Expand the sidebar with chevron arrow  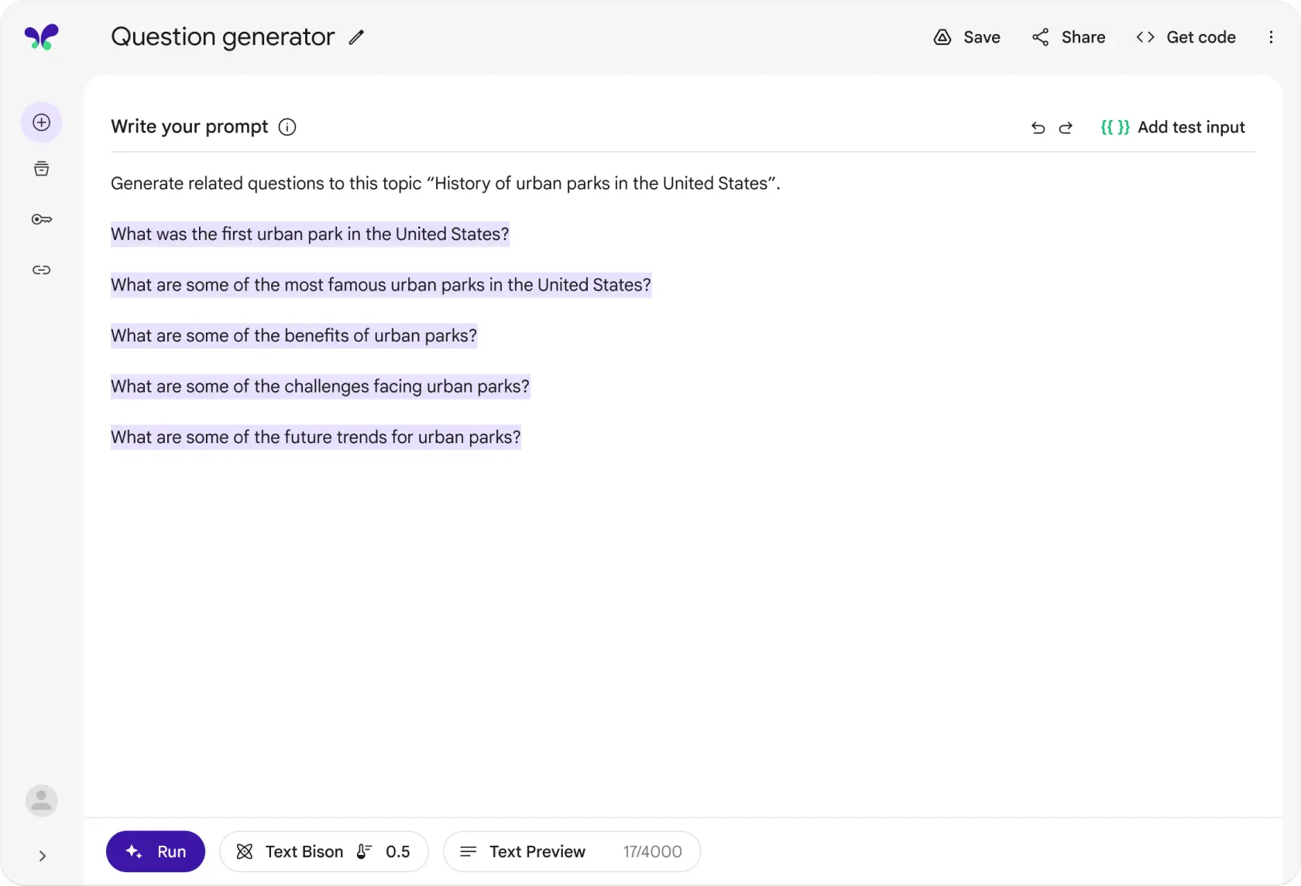click(x=43, y=856)
